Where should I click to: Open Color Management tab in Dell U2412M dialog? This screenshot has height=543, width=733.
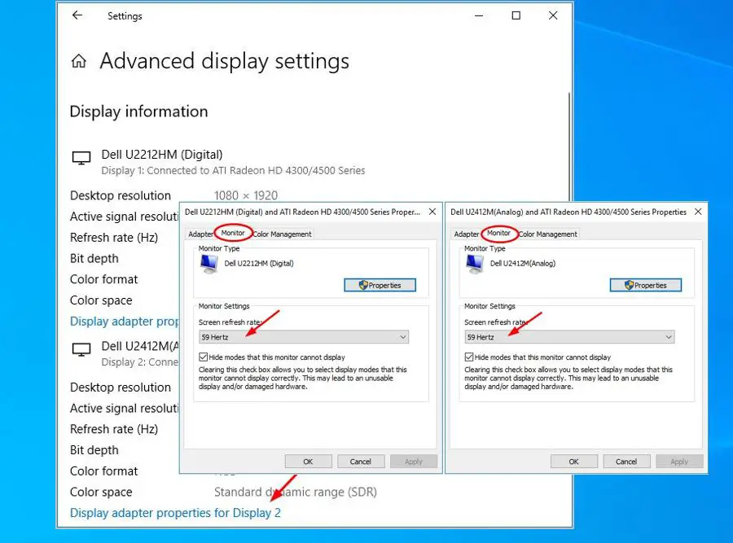(547, 234)
